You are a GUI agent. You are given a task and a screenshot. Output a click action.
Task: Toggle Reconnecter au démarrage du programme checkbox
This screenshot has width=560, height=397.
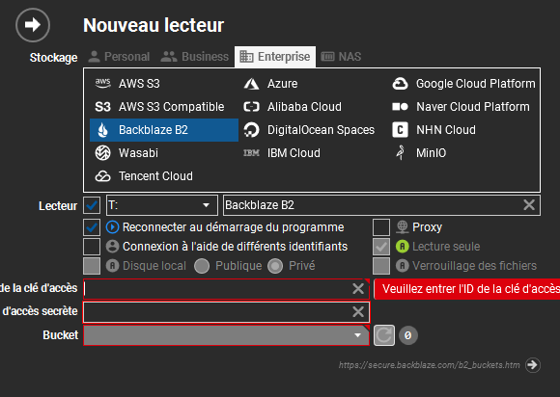92,227
